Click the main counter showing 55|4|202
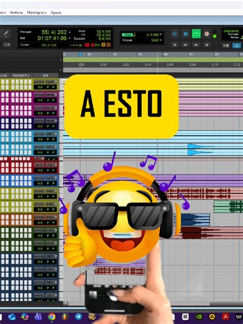Screen dimensions: 243x324 click(54, 32)
